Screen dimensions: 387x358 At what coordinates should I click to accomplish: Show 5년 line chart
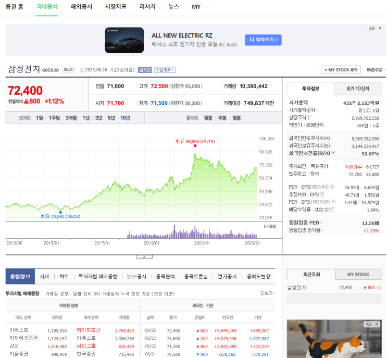pos(111,118)
